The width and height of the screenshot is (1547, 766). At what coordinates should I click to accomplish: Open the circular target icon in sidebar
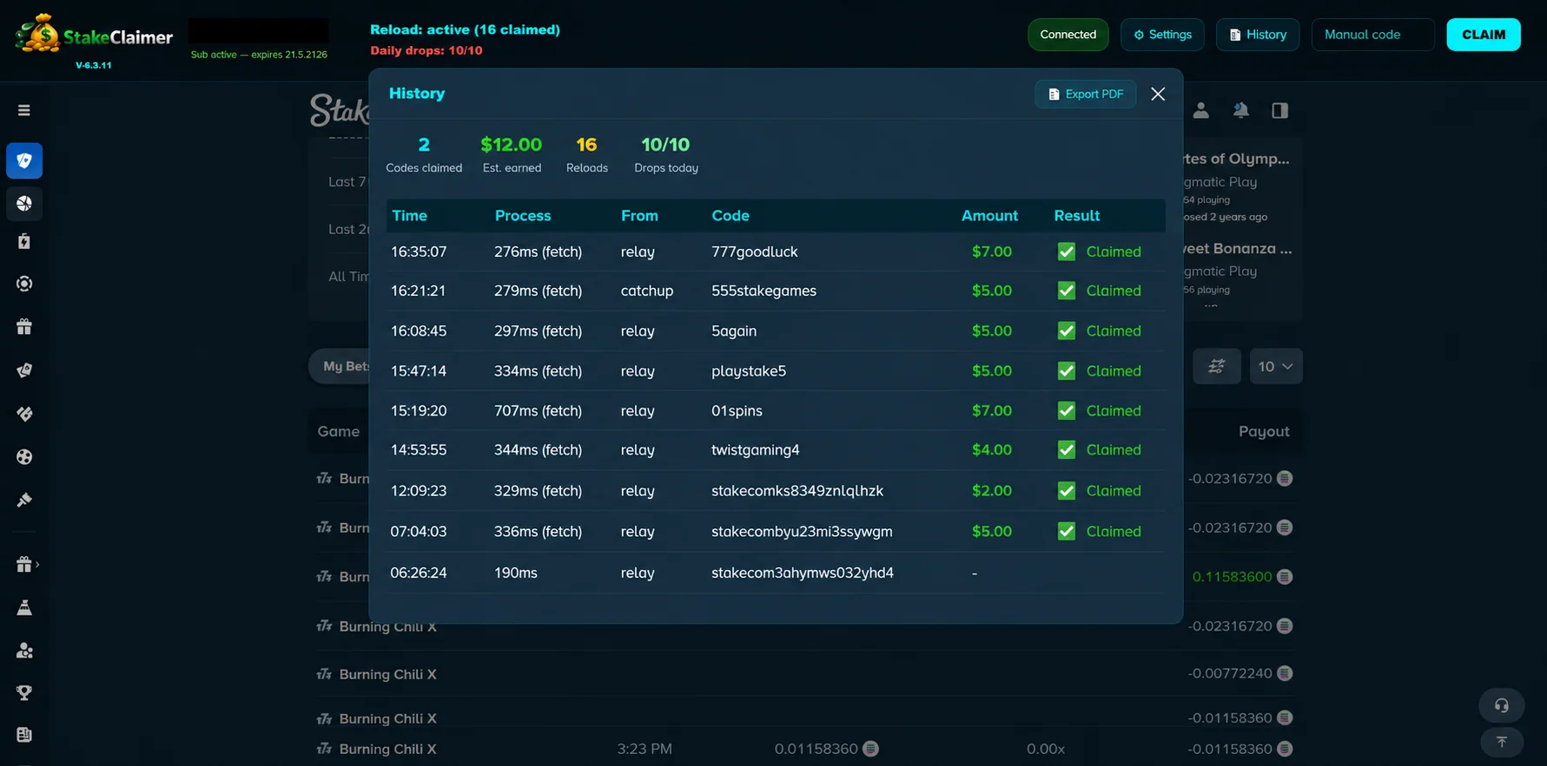[24, 284]
